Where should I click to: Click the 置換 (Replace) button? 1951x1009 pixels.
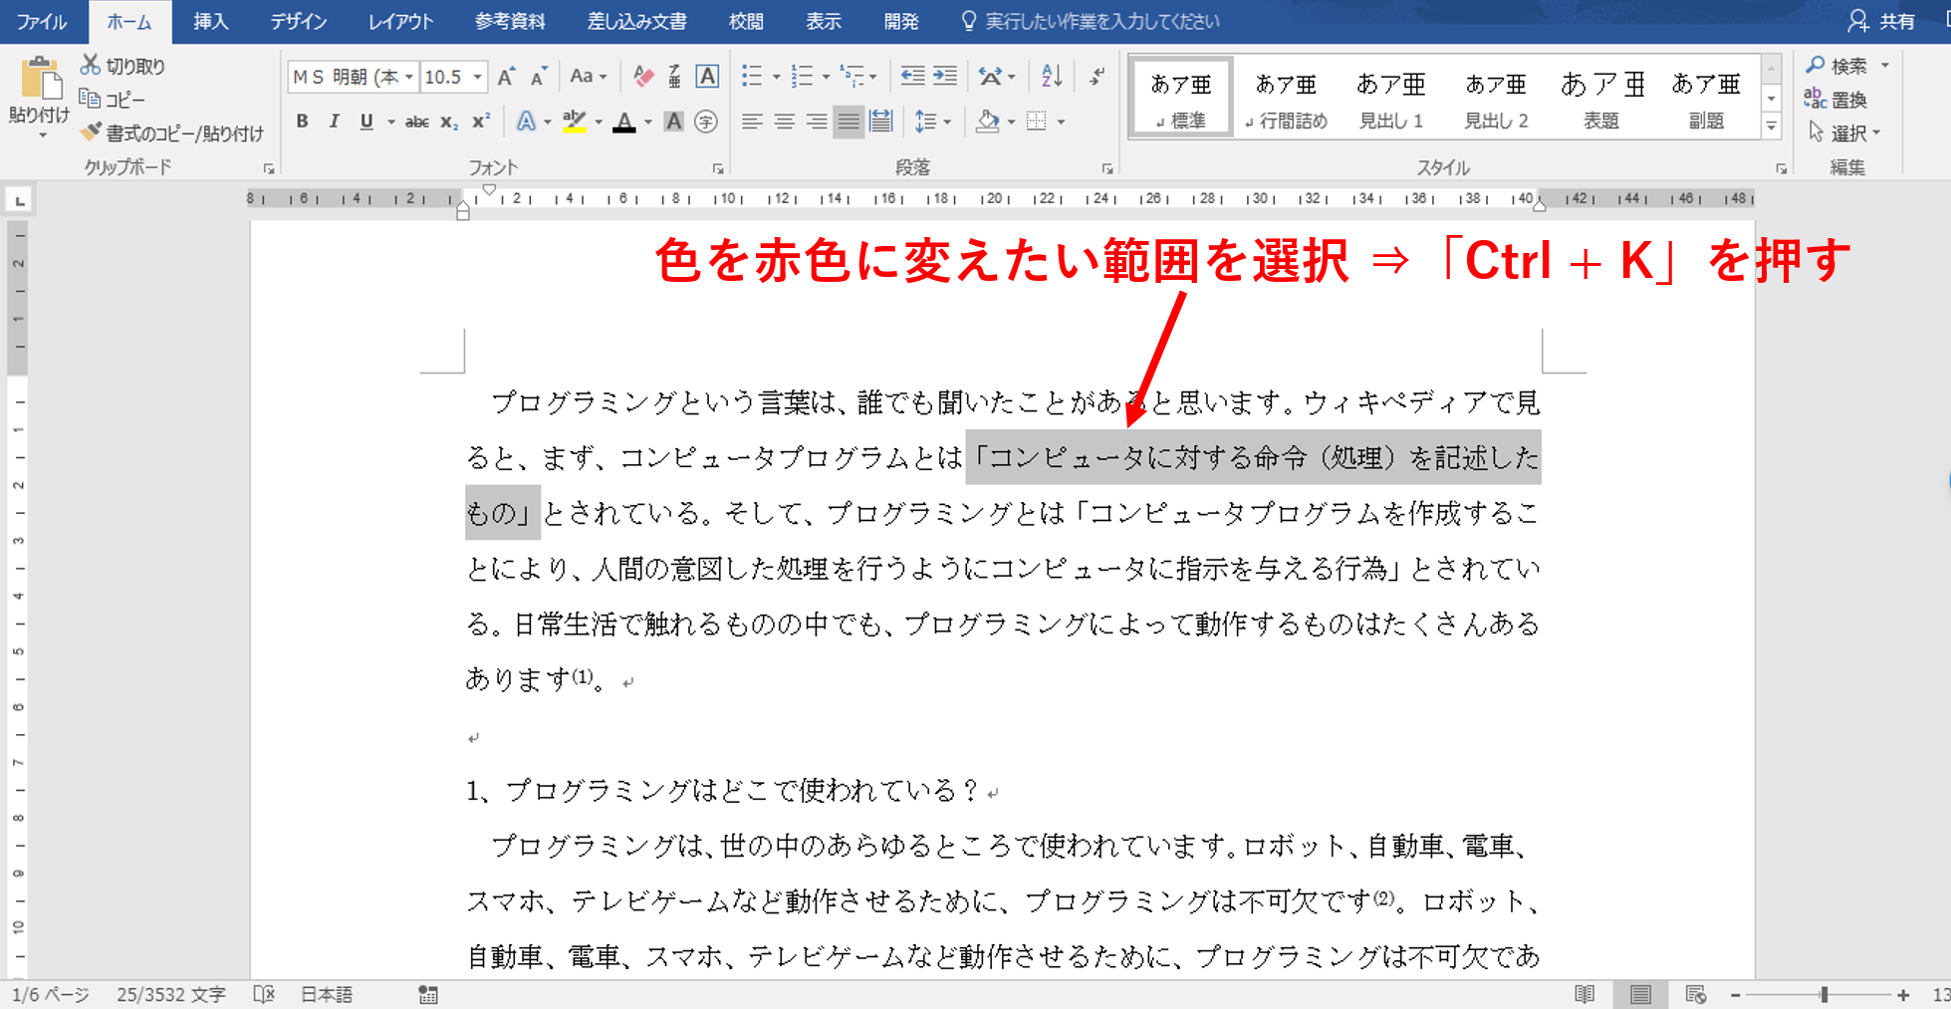(x=1836, y=99)
